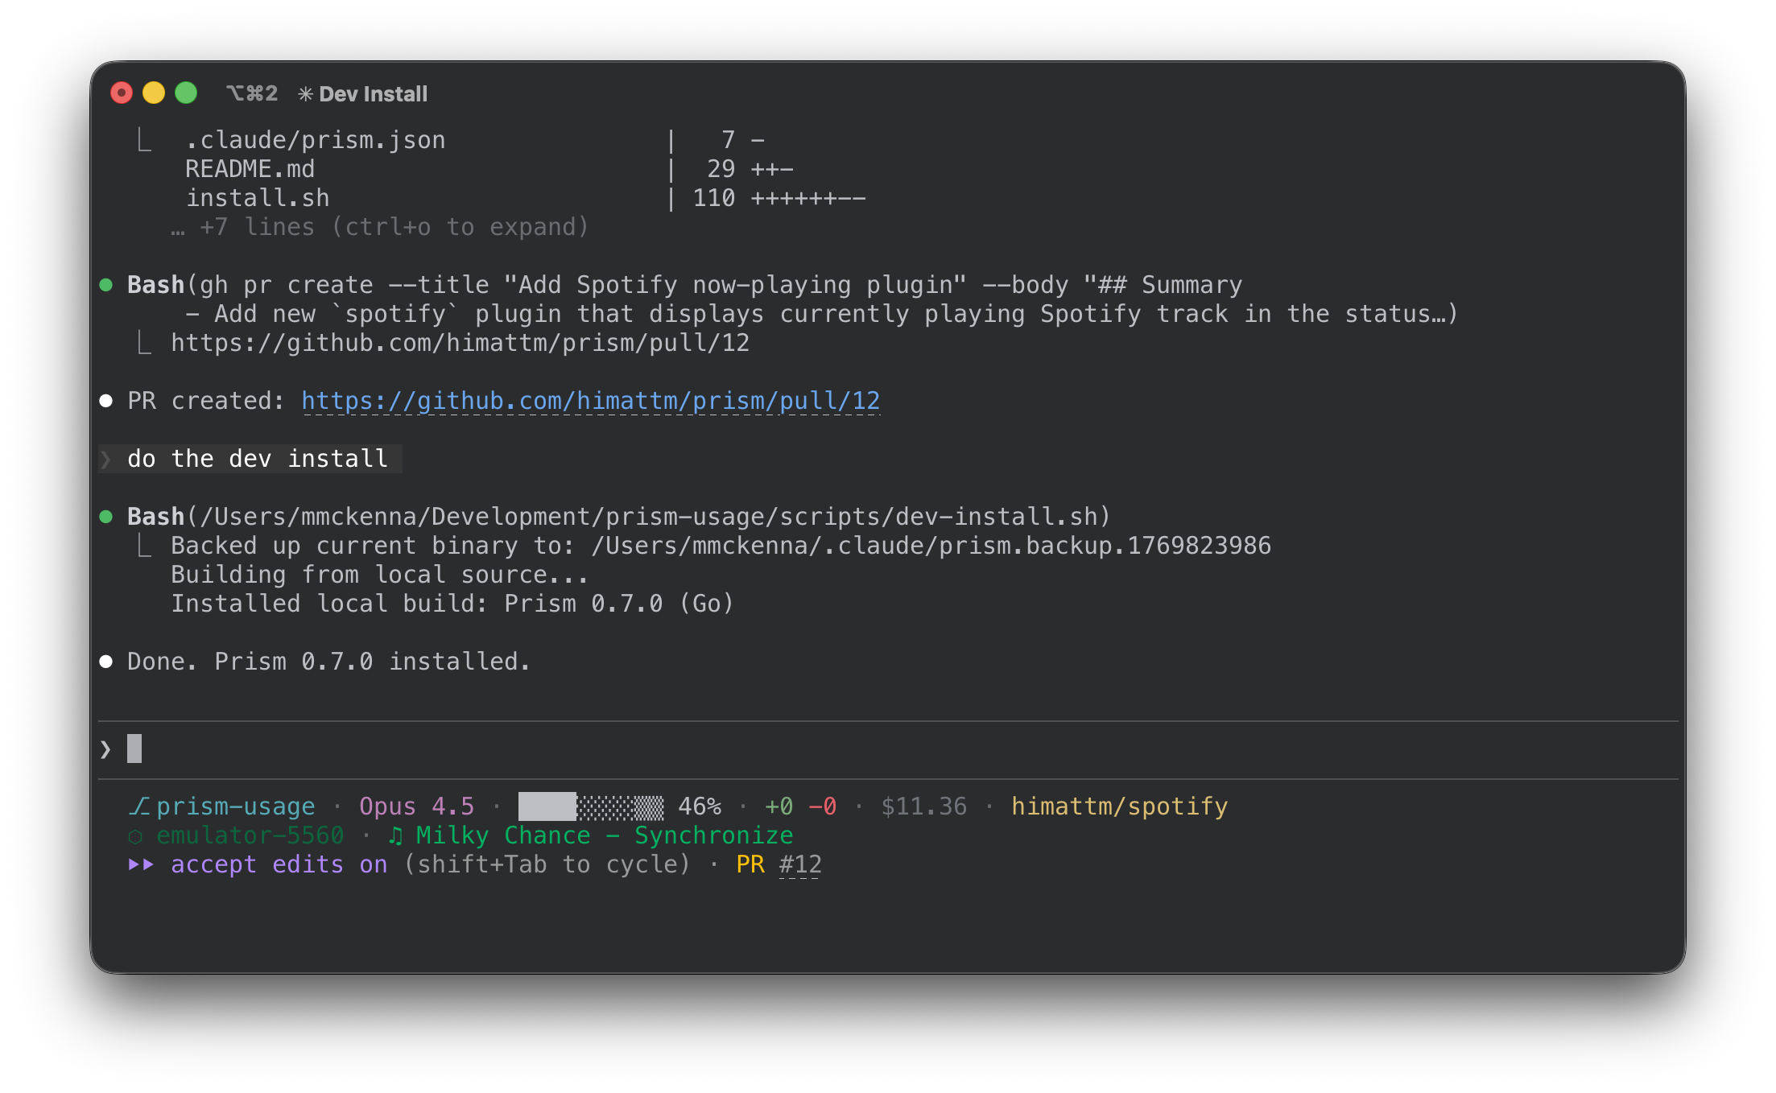The image size is (1776, 1093).
Task: Click the white bullet beside PR created
Action: [x=106, y=401]
